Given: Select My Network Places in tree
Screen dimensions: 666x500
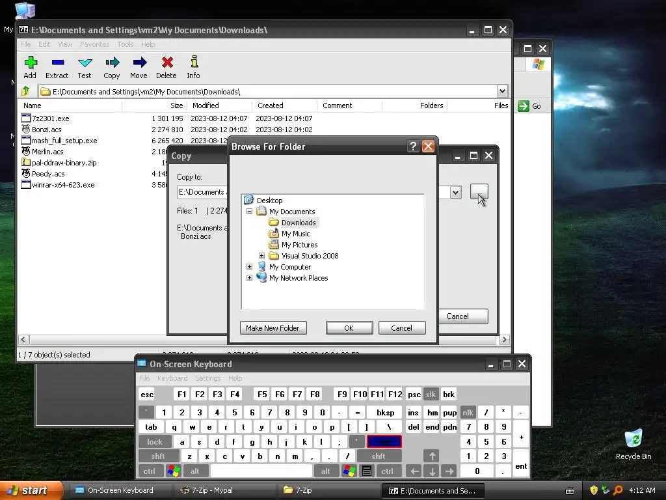Looking at the screenshot, I should coord(299,277).
